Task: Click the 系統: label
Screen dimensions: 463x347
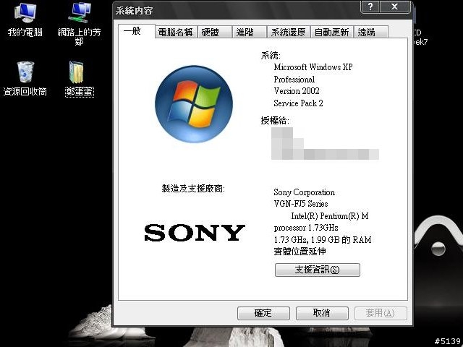Action: click(271, 56)
